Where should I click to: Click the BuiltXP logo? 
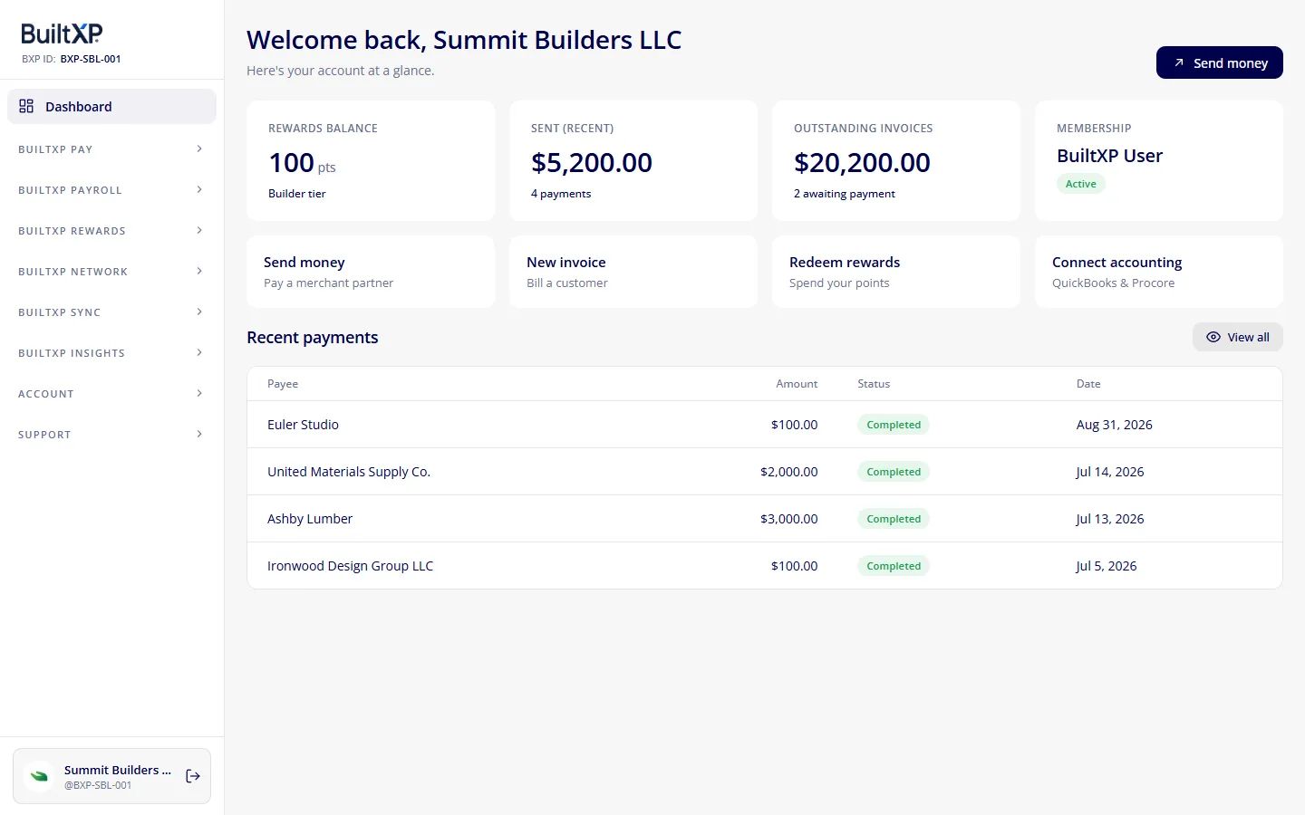pyautogui.click(x=62, y=34)
